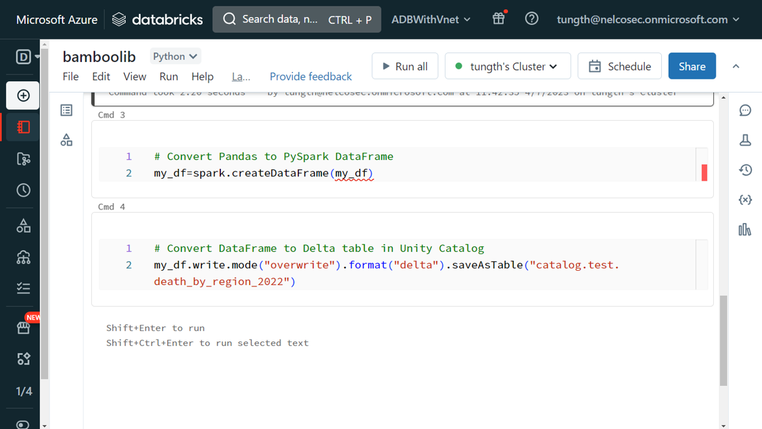
Task: Expand the ADBWithVnet workspace switcher
Action: pos(430,19)
